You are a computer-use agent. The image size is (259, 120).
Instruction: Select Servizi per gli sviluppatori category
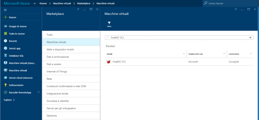pos(71,108)
